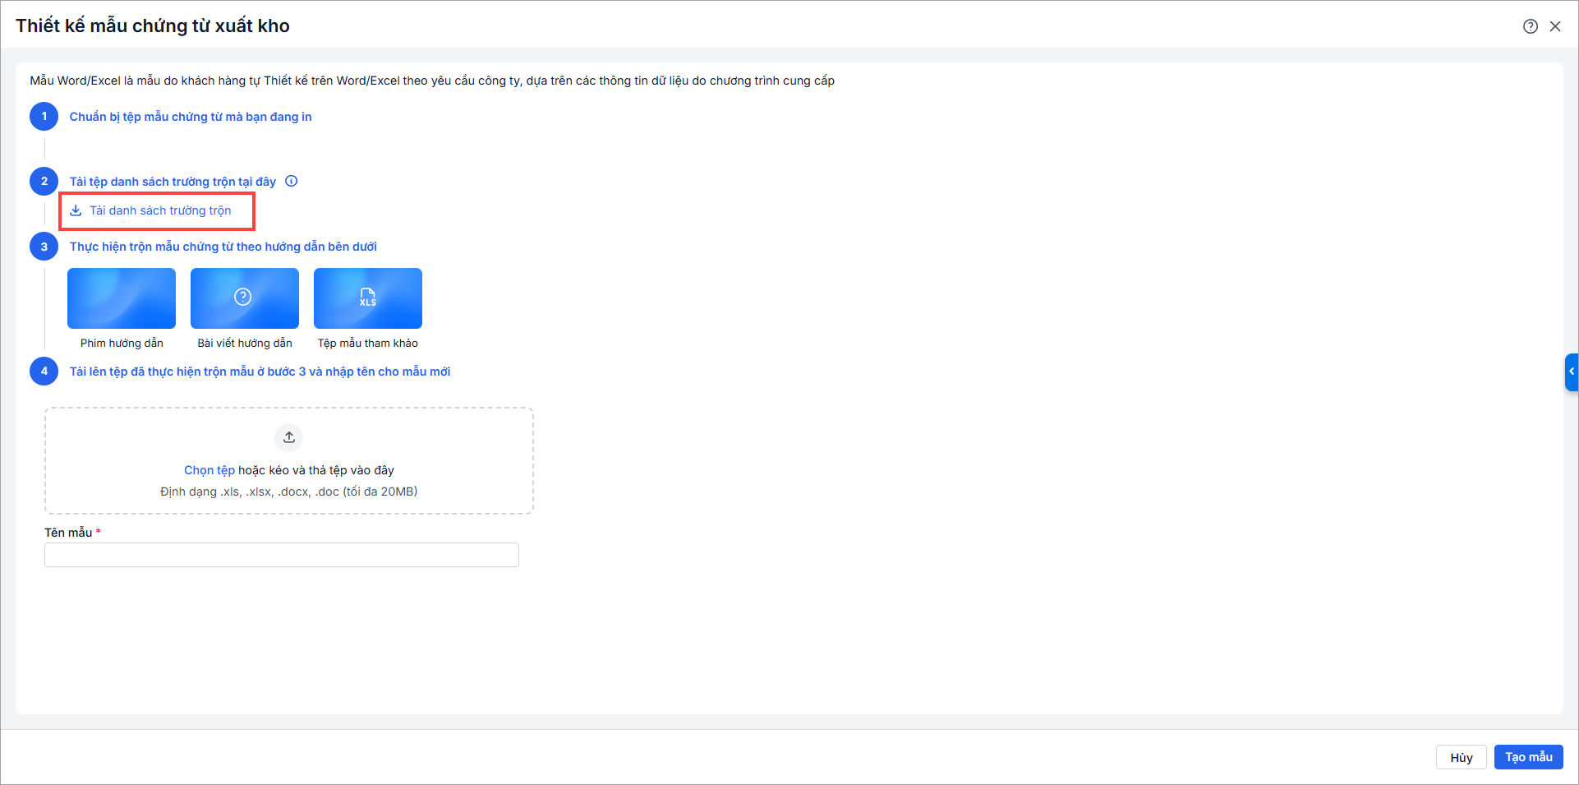Click the Tệp mẫu tham khảo caption
Screen dimensions: 1579x785
pyautogui.click(x=368, y=343)
